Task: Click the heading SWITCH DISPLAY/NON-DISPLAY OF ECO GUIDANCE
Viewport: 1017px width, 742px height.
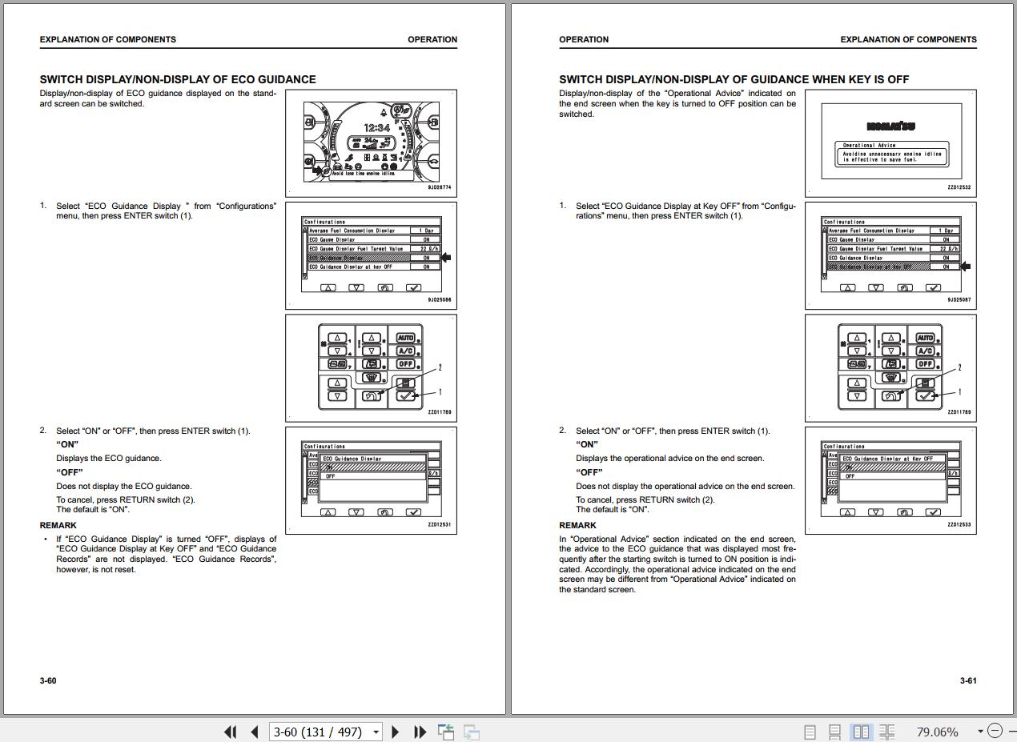Action: pos(178,79)
